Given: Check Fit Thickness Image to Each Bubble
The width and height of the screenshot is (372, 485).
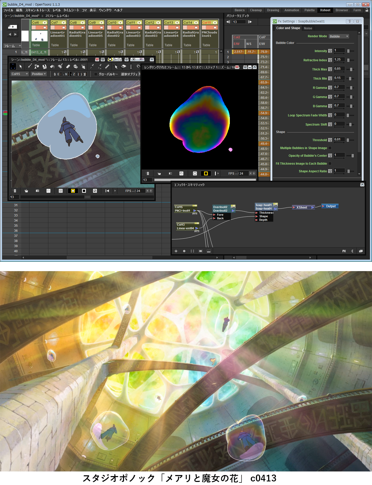Looking at the screenshot, I should point(330,164).
